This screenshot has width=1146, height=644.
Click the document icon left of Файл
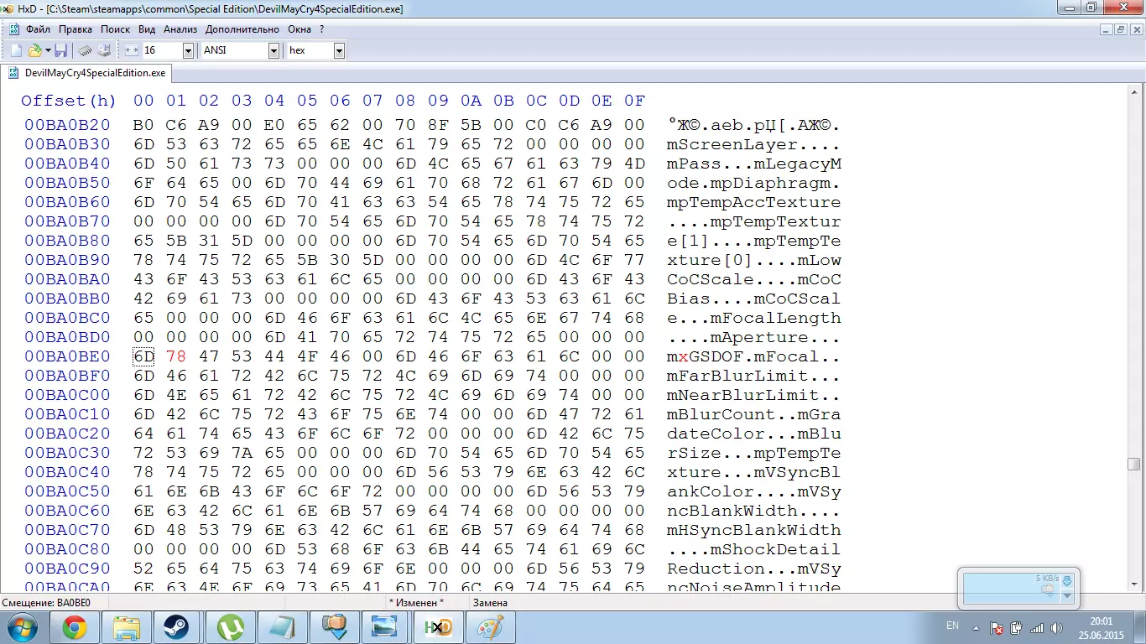(14, 29)
